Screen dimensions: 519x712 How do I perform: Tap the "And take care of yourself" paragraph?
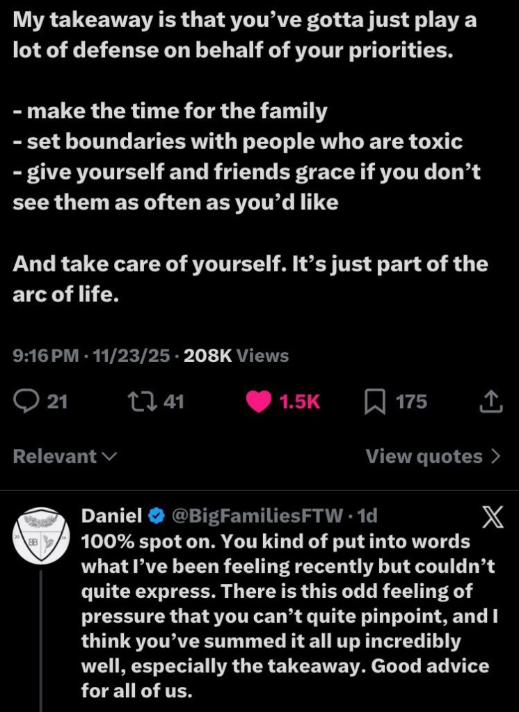(250, 278)
